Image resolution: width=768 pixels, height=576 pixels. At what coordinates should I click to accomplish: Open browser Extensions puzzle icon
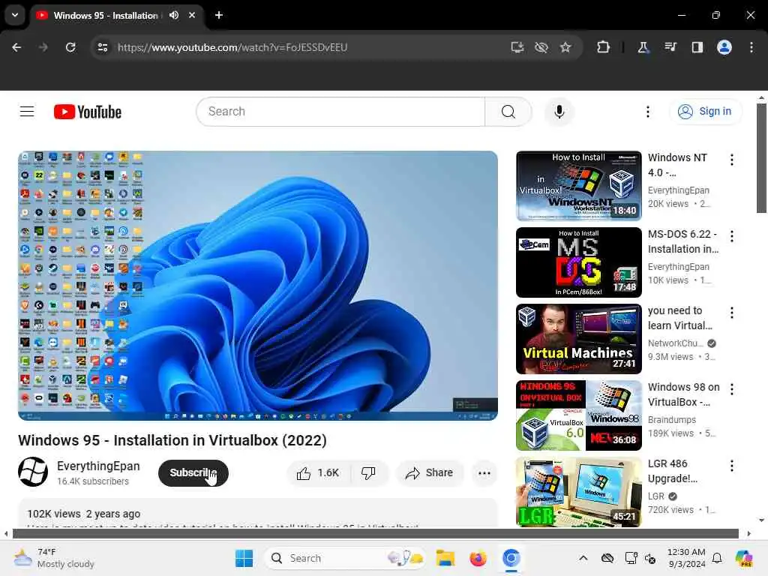click(x=604, y=47)
